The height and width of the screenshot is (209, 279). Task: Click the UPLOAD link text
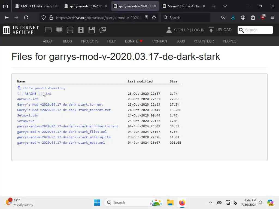(224, 30)
